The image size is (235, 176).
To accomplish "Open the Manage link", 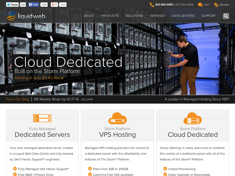I will pos(224,5).
